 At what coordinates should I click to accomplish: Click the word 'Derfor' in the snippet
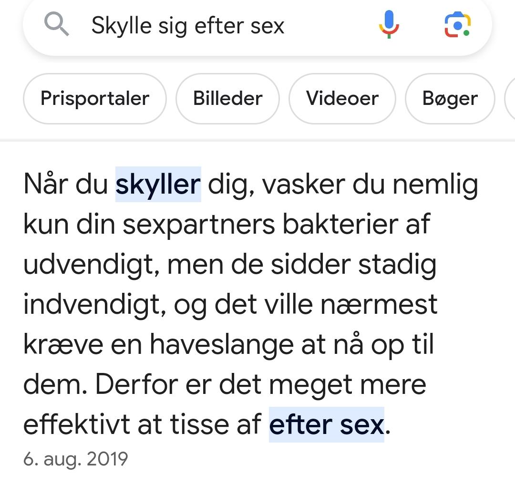pos(137,384)
